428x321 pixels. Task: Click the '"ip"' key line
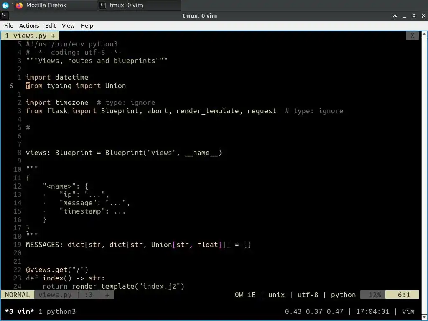click(84, 194)
